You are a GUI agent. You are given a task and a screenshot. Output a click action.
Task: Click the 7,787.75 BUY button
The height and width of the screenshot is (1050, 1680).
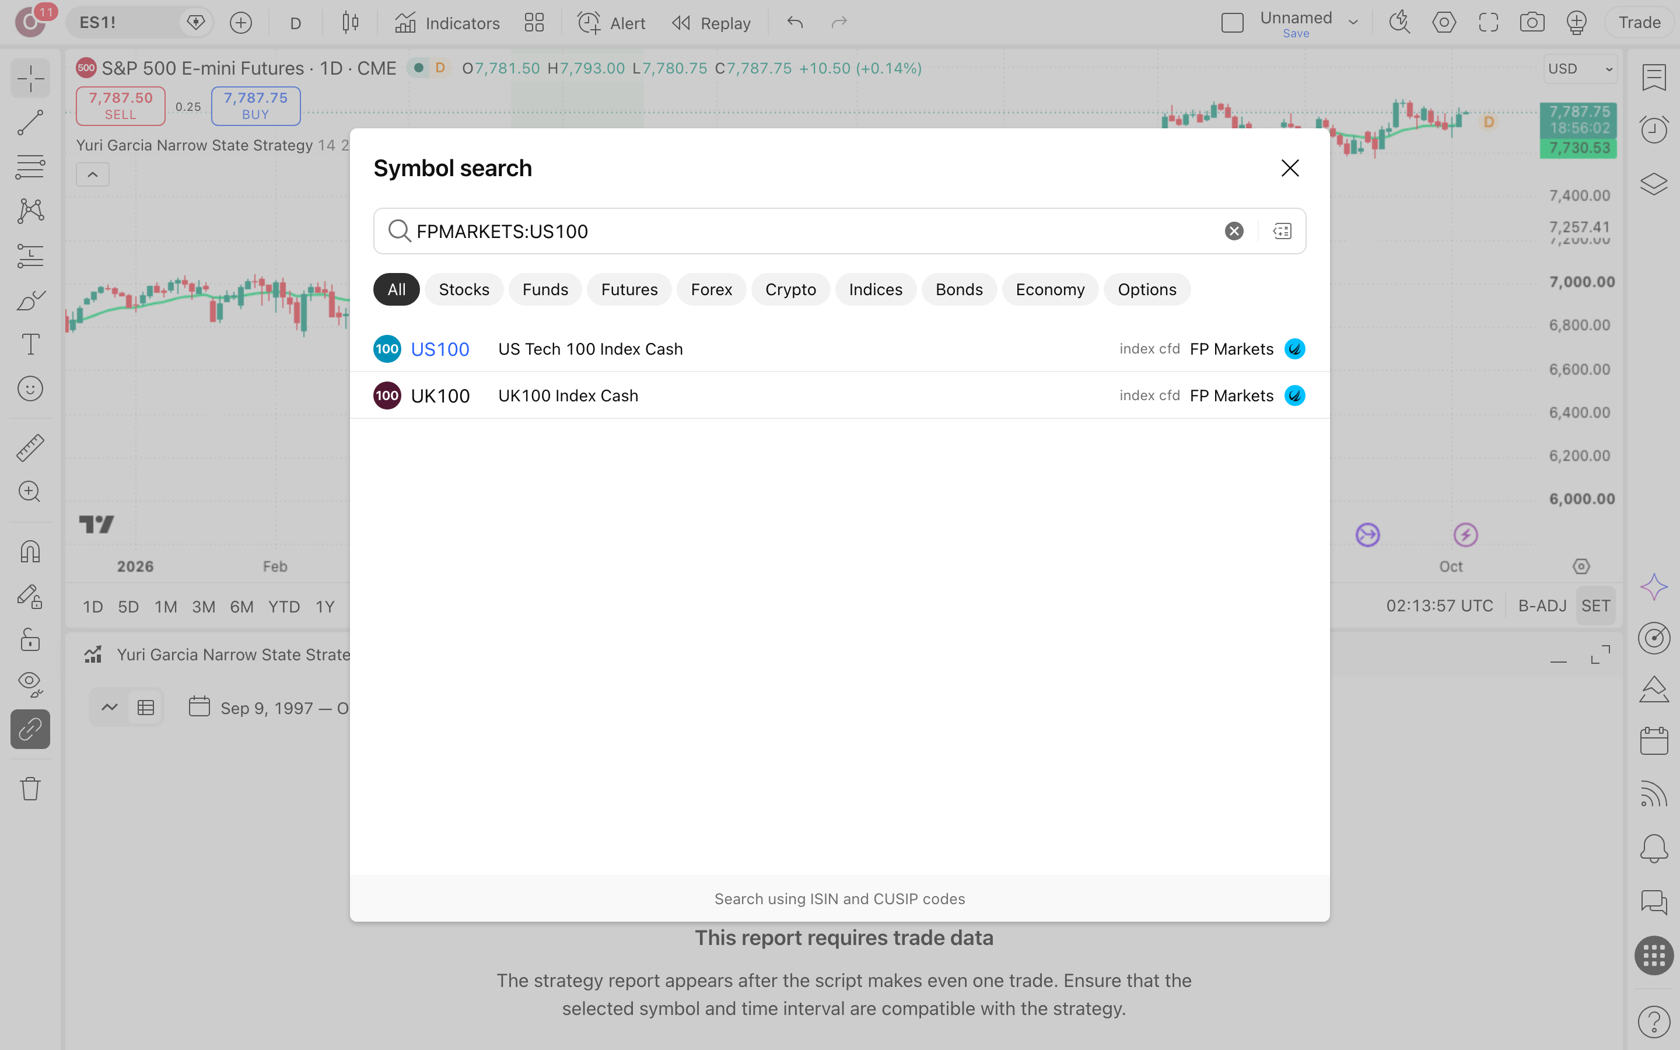point(256,106)
